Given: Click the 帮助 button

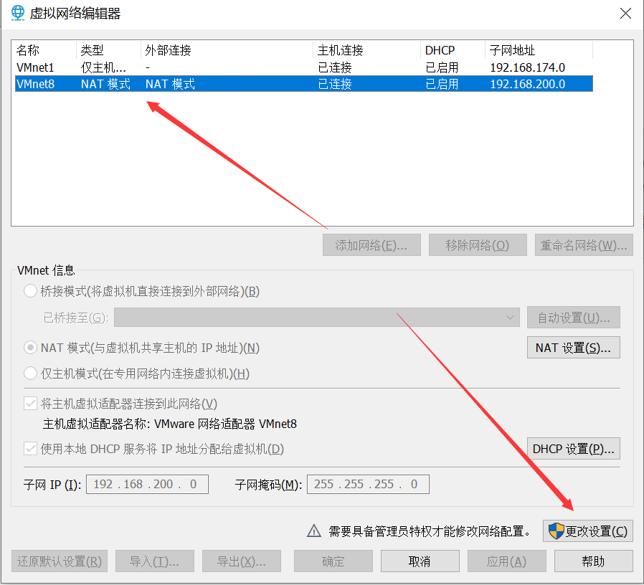Looking at the screenshot, I should [594, 561].
